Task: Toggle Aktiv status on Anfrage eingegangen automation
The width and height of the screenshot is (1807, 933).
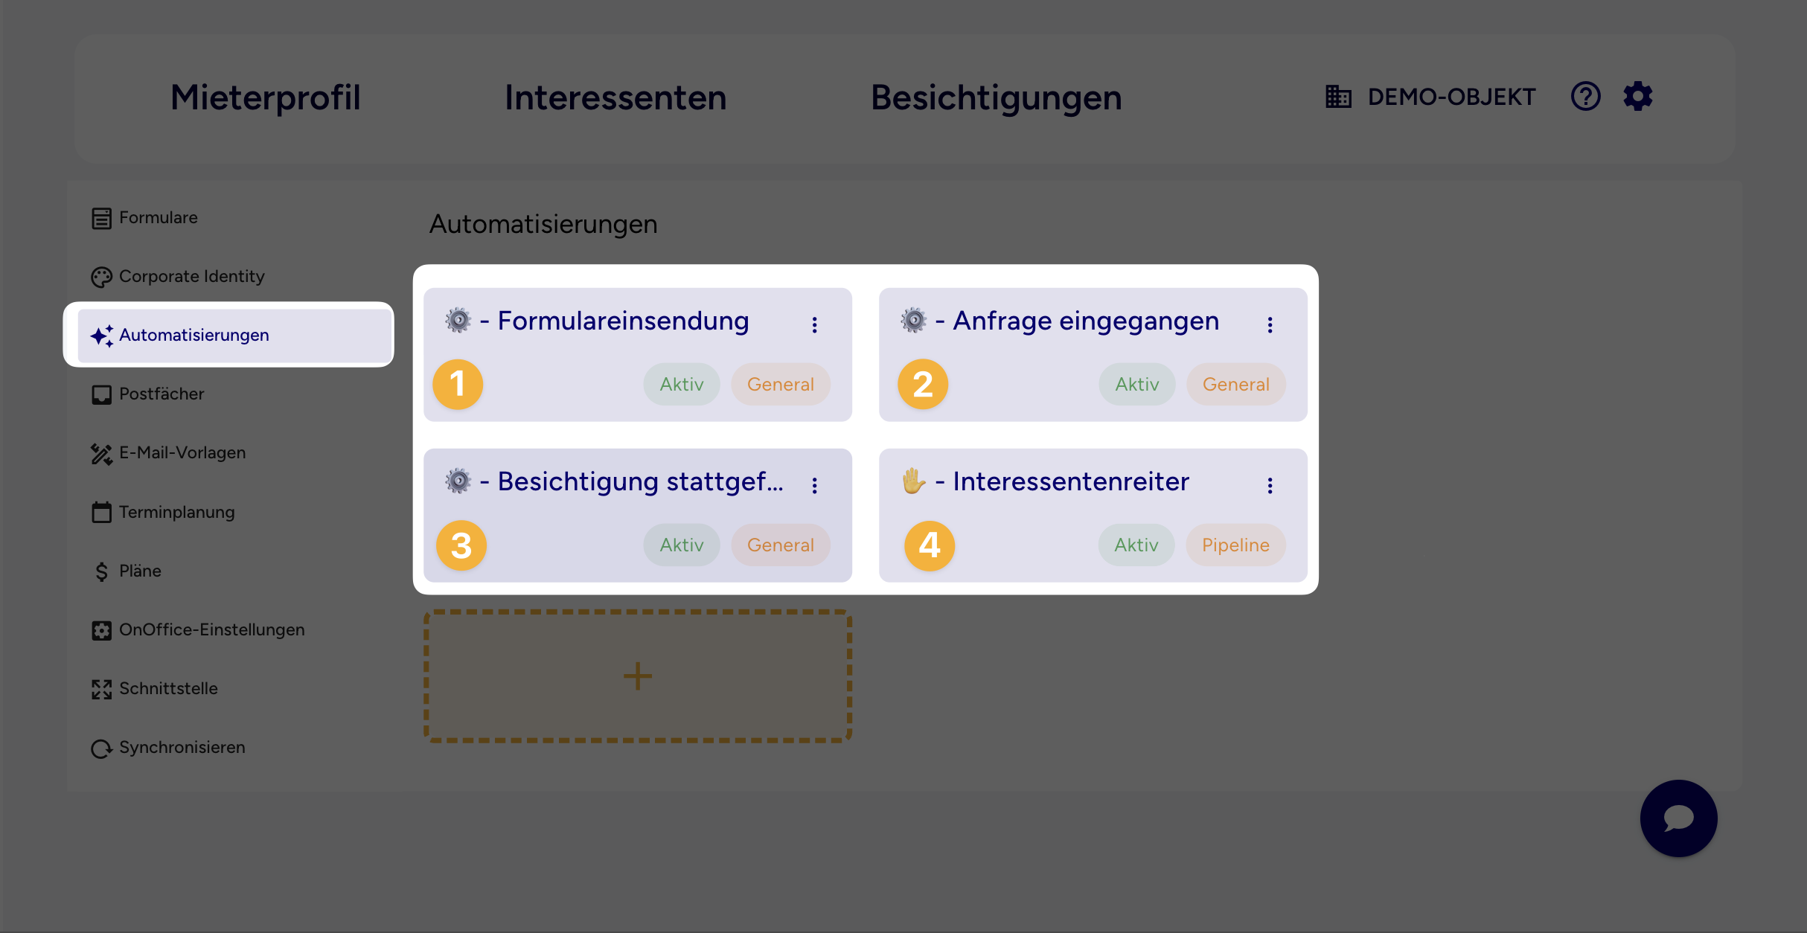Action: tap(1136, 384)
